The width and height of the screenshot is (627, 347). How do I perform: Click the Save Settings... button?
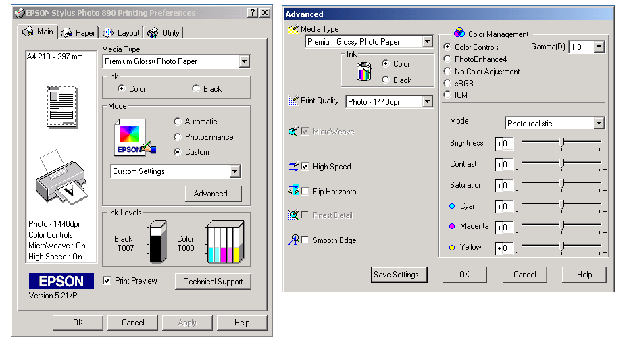399,275
